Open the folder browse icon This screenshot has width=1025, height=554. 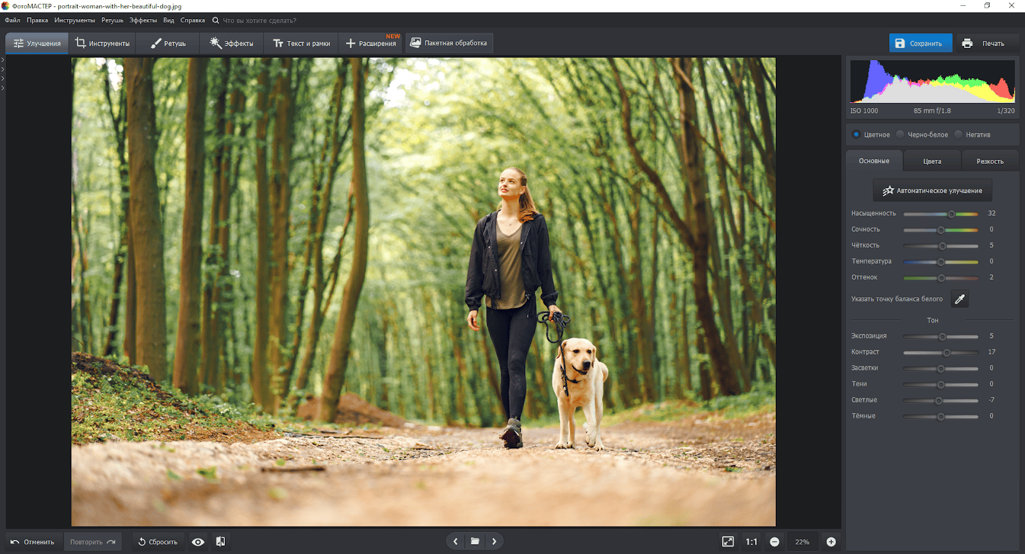tap(475, 541)
